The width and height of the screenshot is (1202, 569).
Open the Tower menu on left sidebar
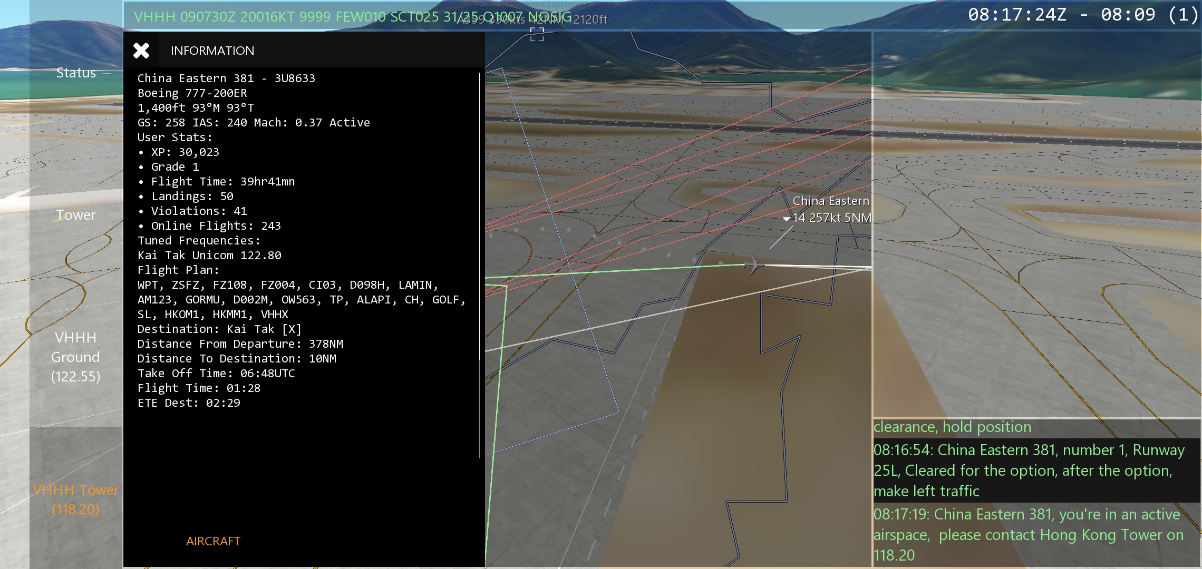[x=76, y=215]
